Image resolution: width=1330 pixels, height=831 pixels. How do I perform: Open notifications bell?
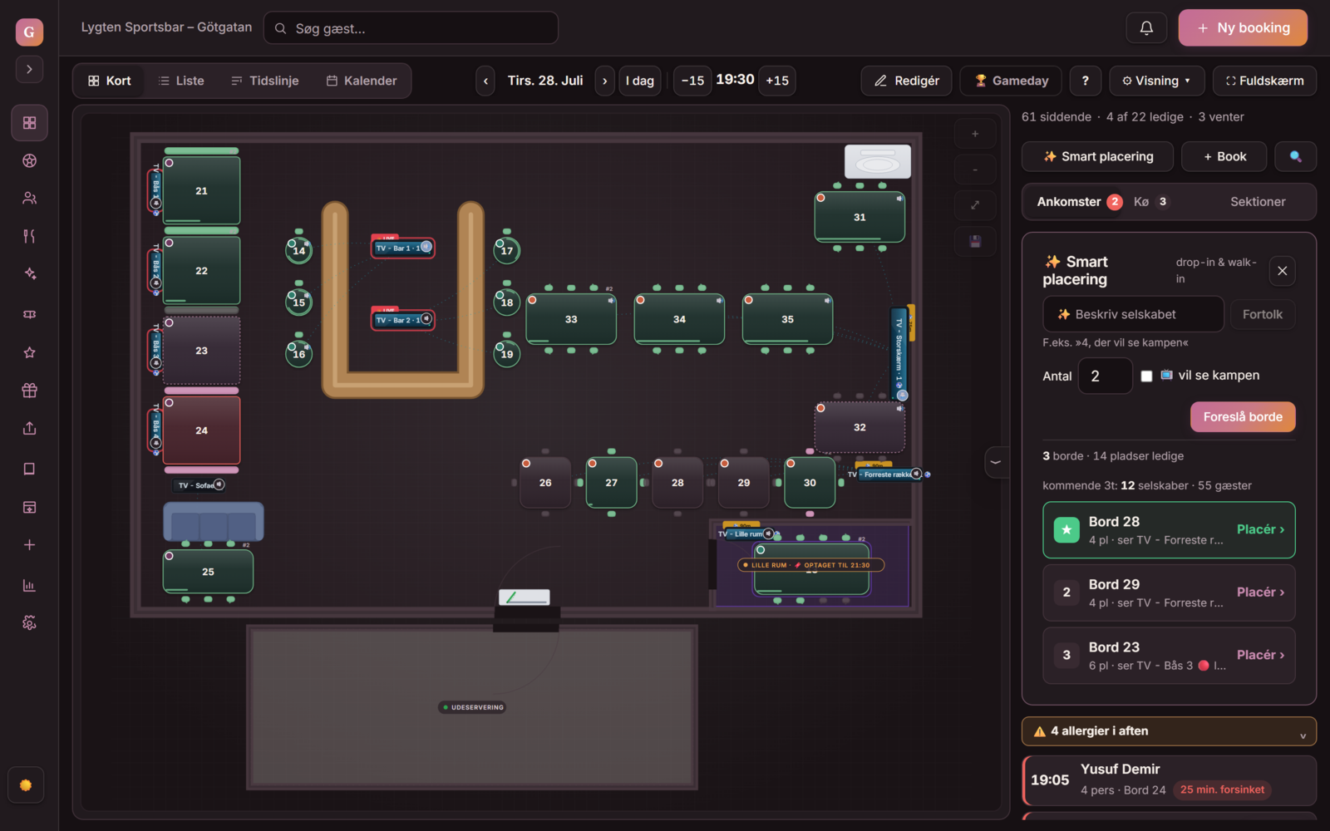click(x=1146, y=28)
